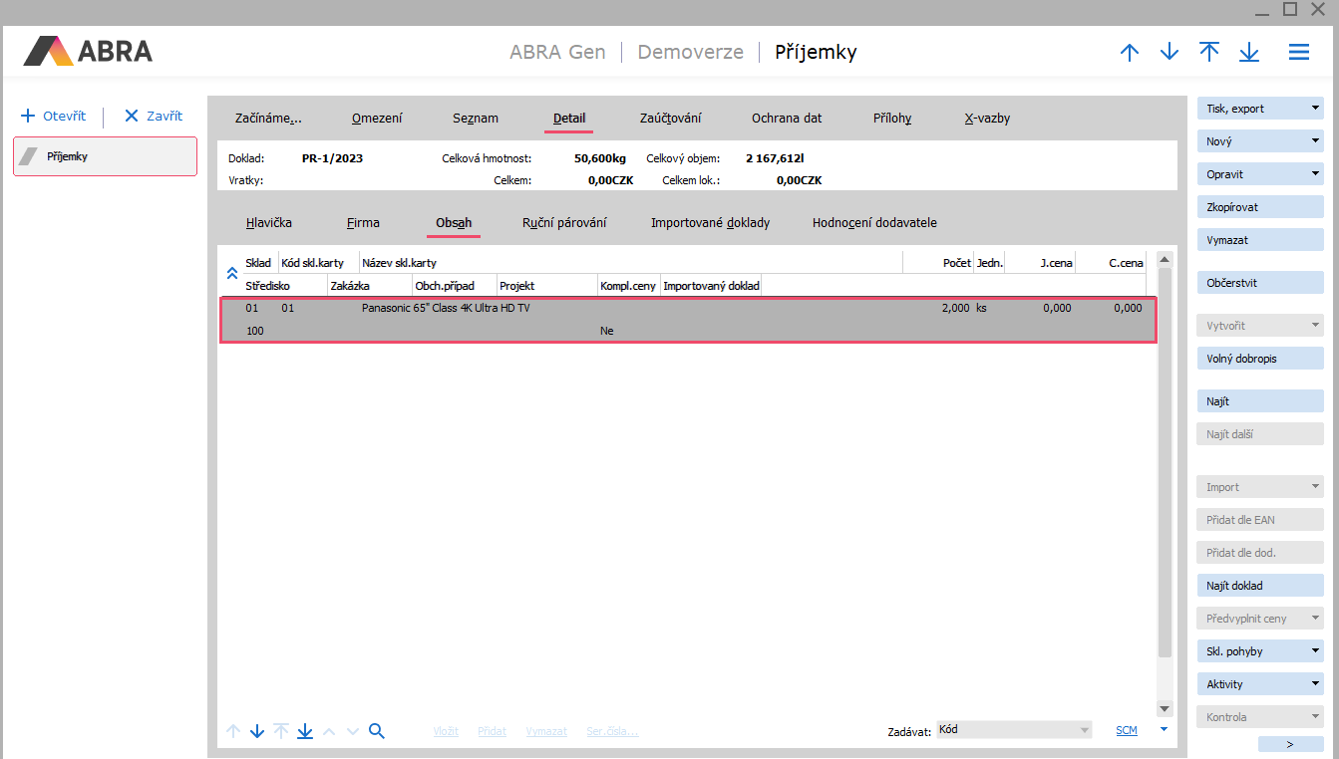The width and height of the screenshot is (1339, 759).
Task: Click the > expand button at bottom right
Action: 1291,744
